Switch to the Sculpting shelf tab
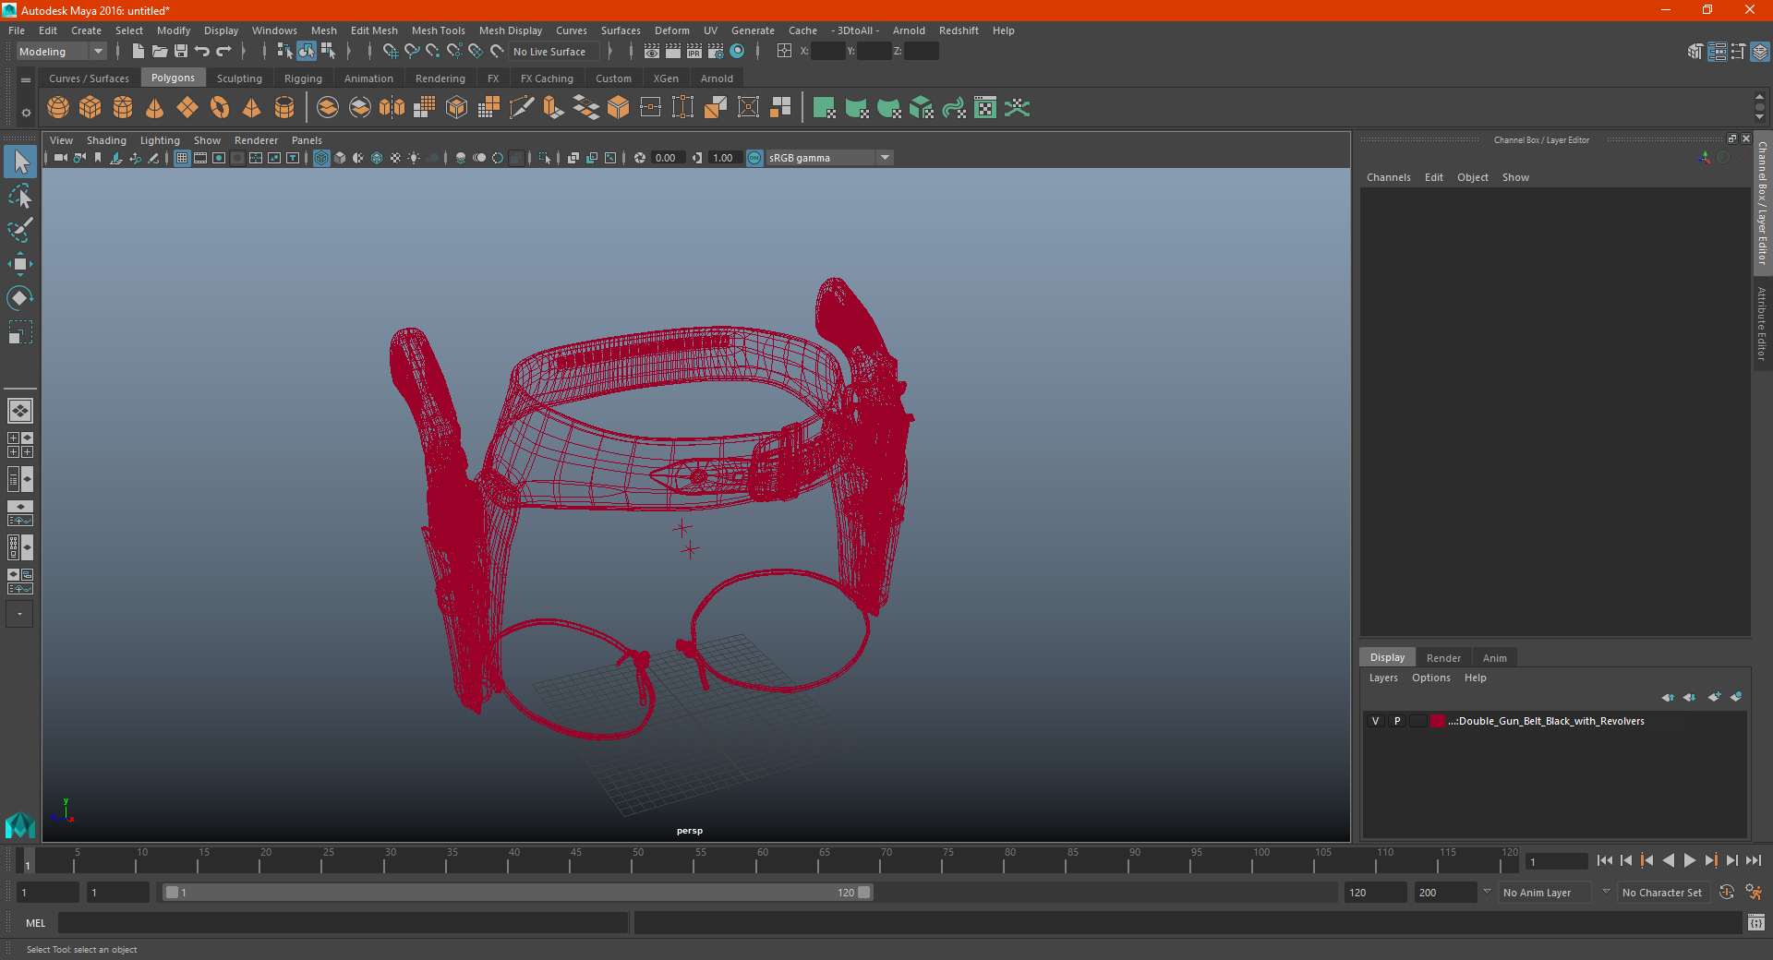The height and width of the screenshot is (960, 1773). (x=239, y=78)
